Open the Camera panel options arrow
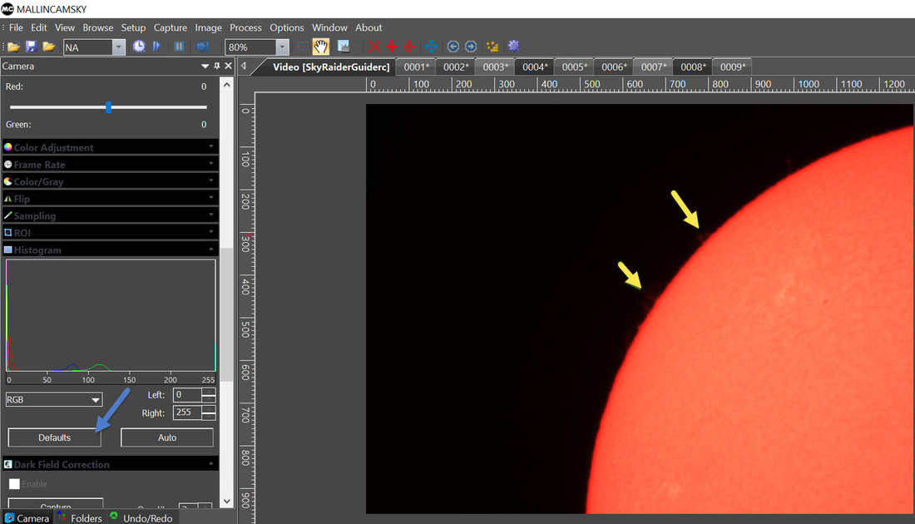 pos(205,66)
